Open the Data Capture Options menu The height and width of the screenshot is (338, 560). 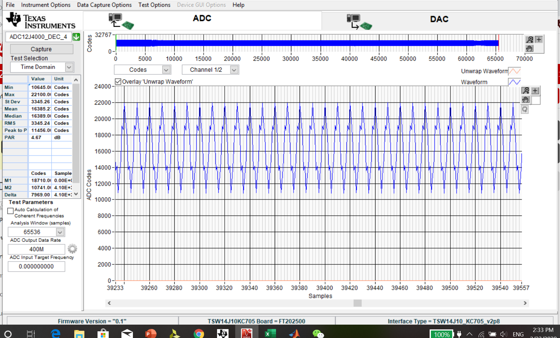[104, 5]
